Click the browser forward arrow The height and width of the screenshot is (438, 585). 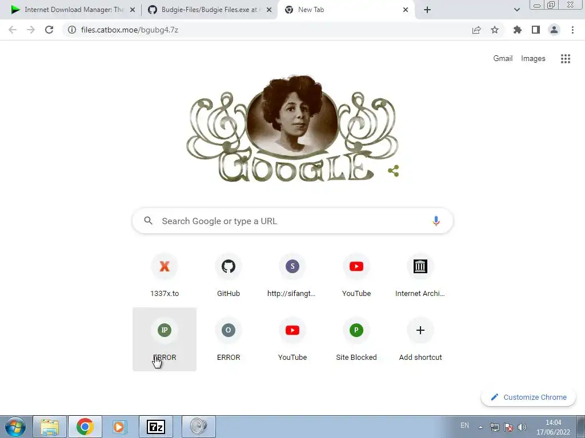[31, 30]
